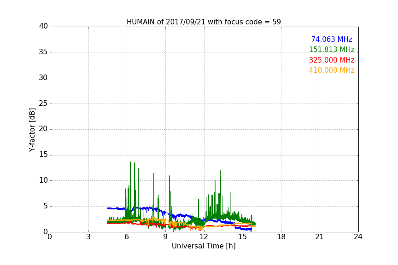
Task: Click the y-axis tick label '40'
Action: (x=43, y=26)
